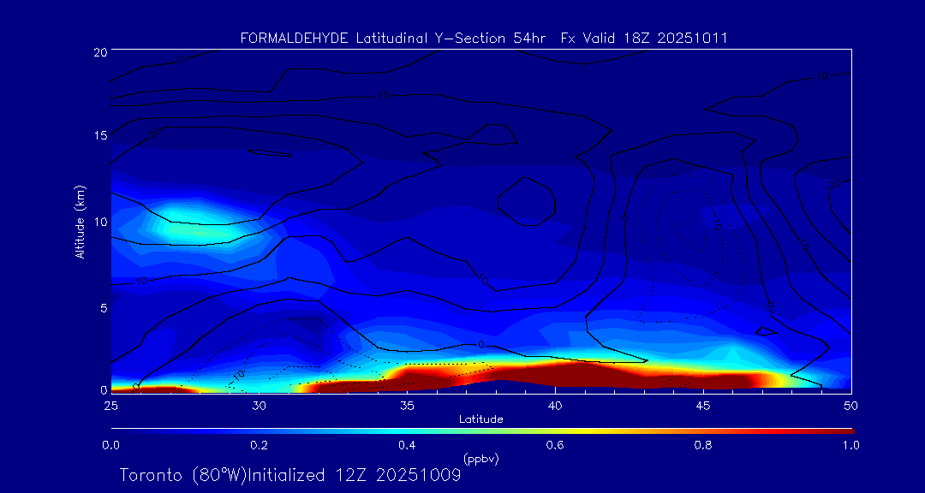This screenshot has height=493, width=925.
Task: Click the 'Latitude' x-axis label
Action: [480, 419]
